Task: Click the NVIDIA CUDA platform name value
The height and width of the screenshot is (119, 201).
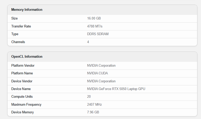Action: (x=98, y=73)
